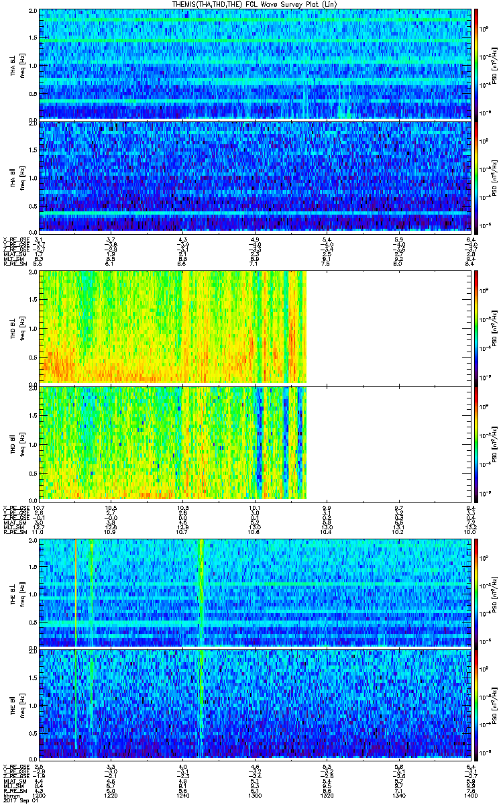Click the 2.0 frequency tick on THA BL panel

(32, 12)
